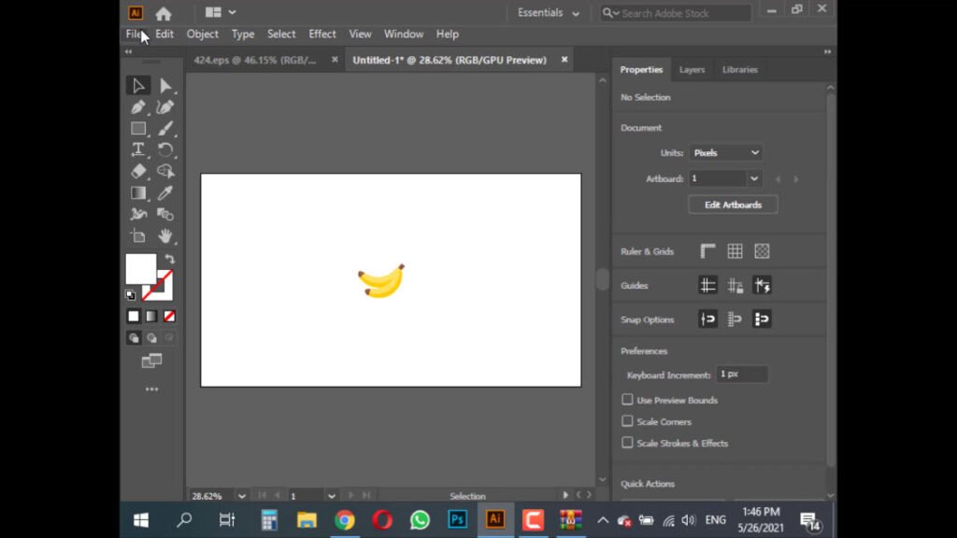Screen dimensions: 957x538
Task: Show the grid in Ruler & Grids
Action: (735, 251)
